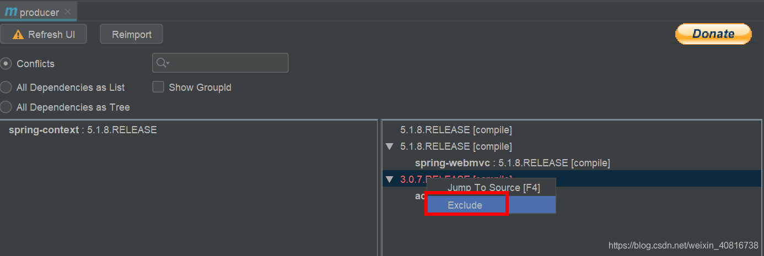Click the Refresh UI button
The height and width of the screenshot is (256, 764).
click(44, 34)
